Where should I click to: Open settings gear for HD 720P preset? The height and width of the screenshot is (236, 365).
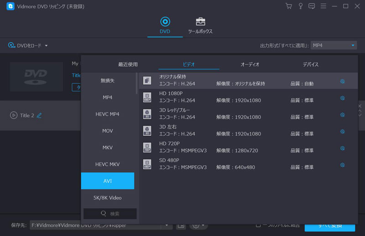342,148
